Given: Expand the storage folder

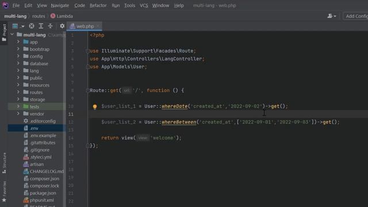Looking at the screenshot, I should (18, 99).
